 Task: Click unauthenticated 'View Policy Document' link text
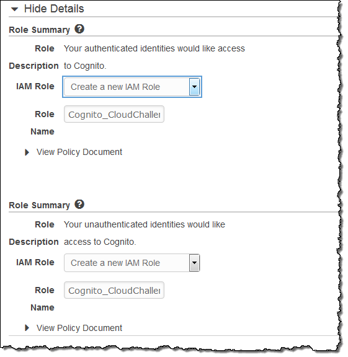[x=79, y=328]
